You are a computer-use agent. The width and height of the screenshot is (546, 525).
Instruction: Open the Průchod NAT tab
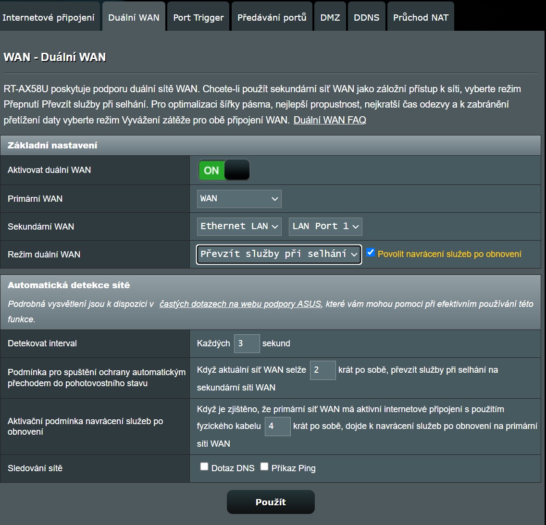point(421,17)
